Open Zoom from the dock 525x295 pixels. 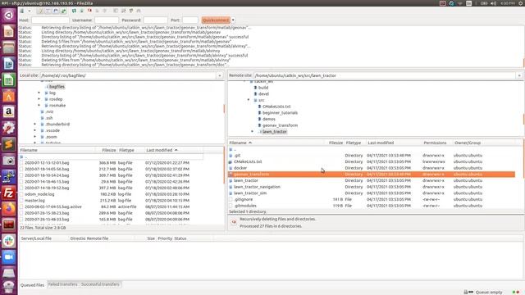8,256
